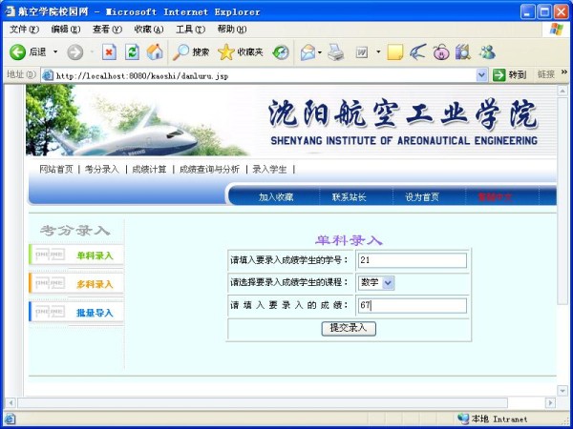This screenshot has height=429, width=573.
Task: Click the 提交录入 submit button
Action: coord(349,328)
